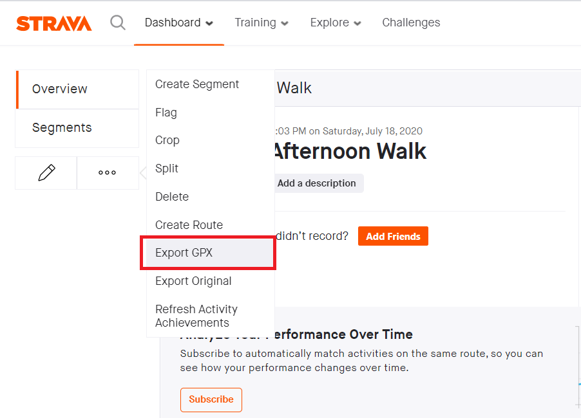Select the Crop menu option

tap(167, 140)
